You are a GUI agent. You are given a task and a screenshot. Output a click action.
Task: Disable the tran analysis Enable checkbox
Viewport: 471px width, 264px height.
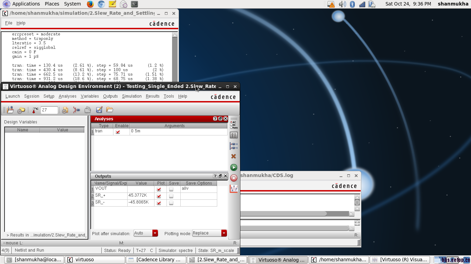click(x=118, y=132)
